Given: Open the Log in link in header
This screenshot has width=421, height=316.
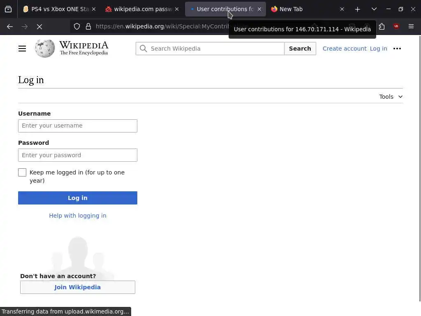Looking at the screenshot, I should click(x=378, y=49).
